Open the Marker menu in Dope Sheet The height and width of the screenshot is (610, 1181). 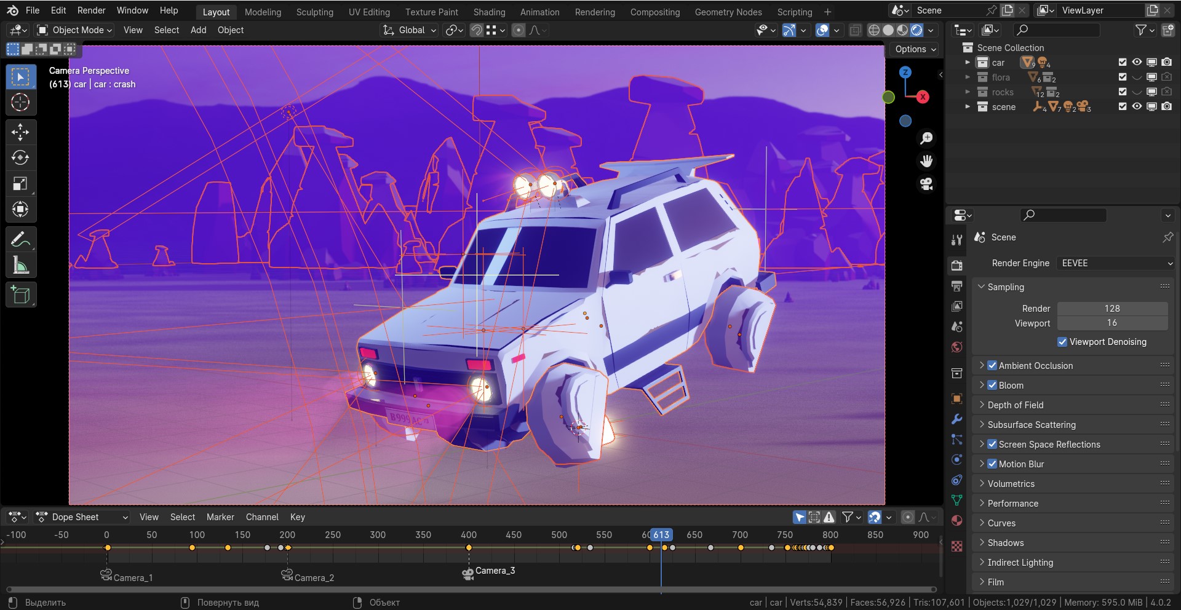point(220,517)
